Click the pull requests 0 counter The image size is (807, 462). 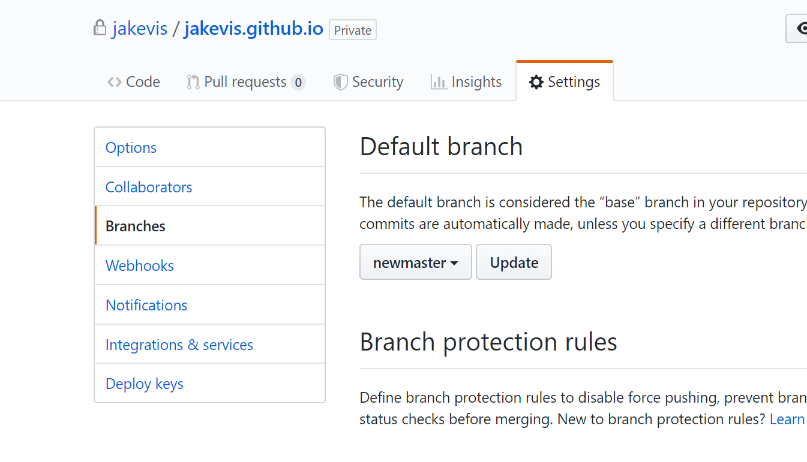click(x=298, y=82)
